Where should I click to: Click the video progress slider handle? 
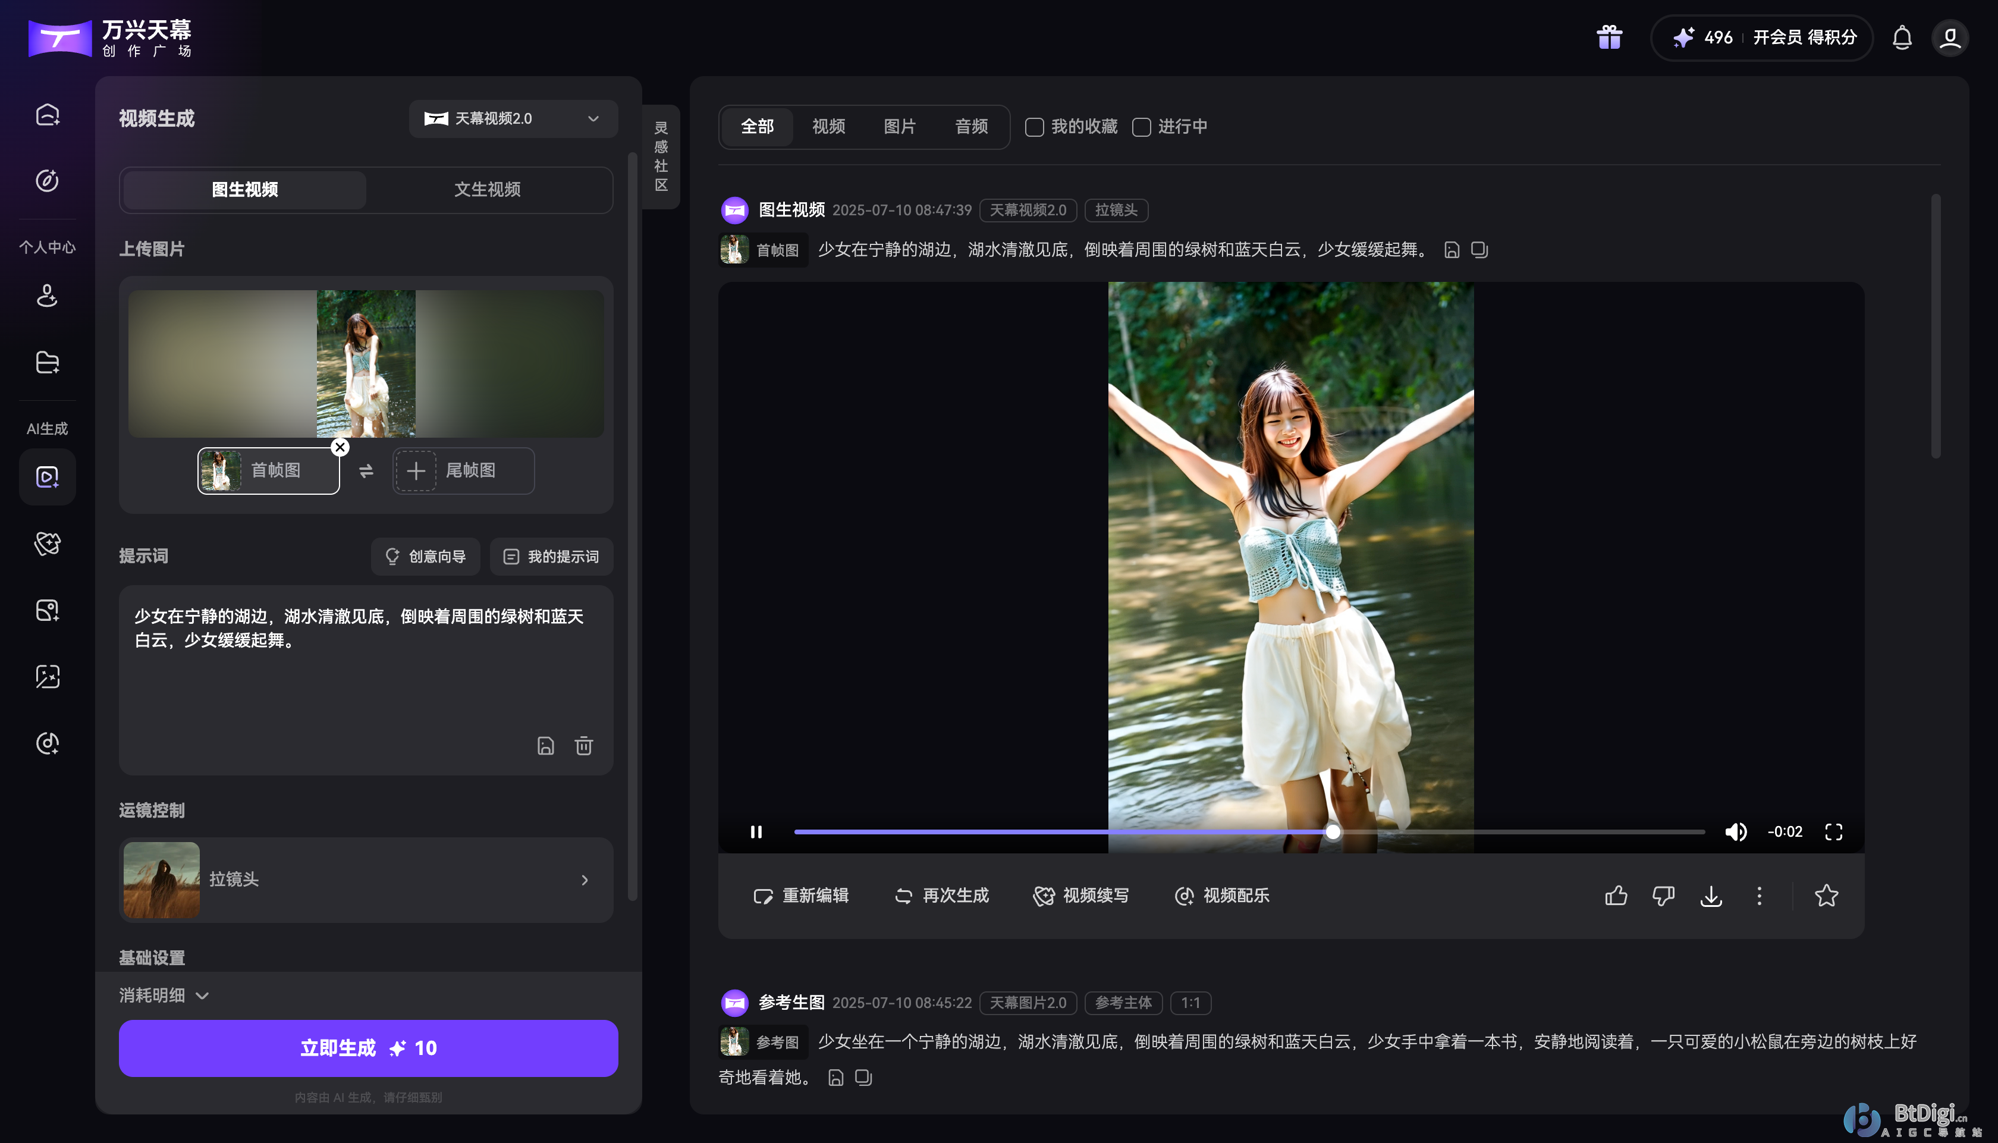(x=1333, y=831)
